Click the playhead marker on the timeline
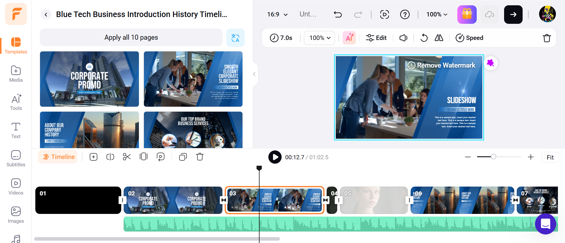565x243 pixels. [x=259, y=168]
